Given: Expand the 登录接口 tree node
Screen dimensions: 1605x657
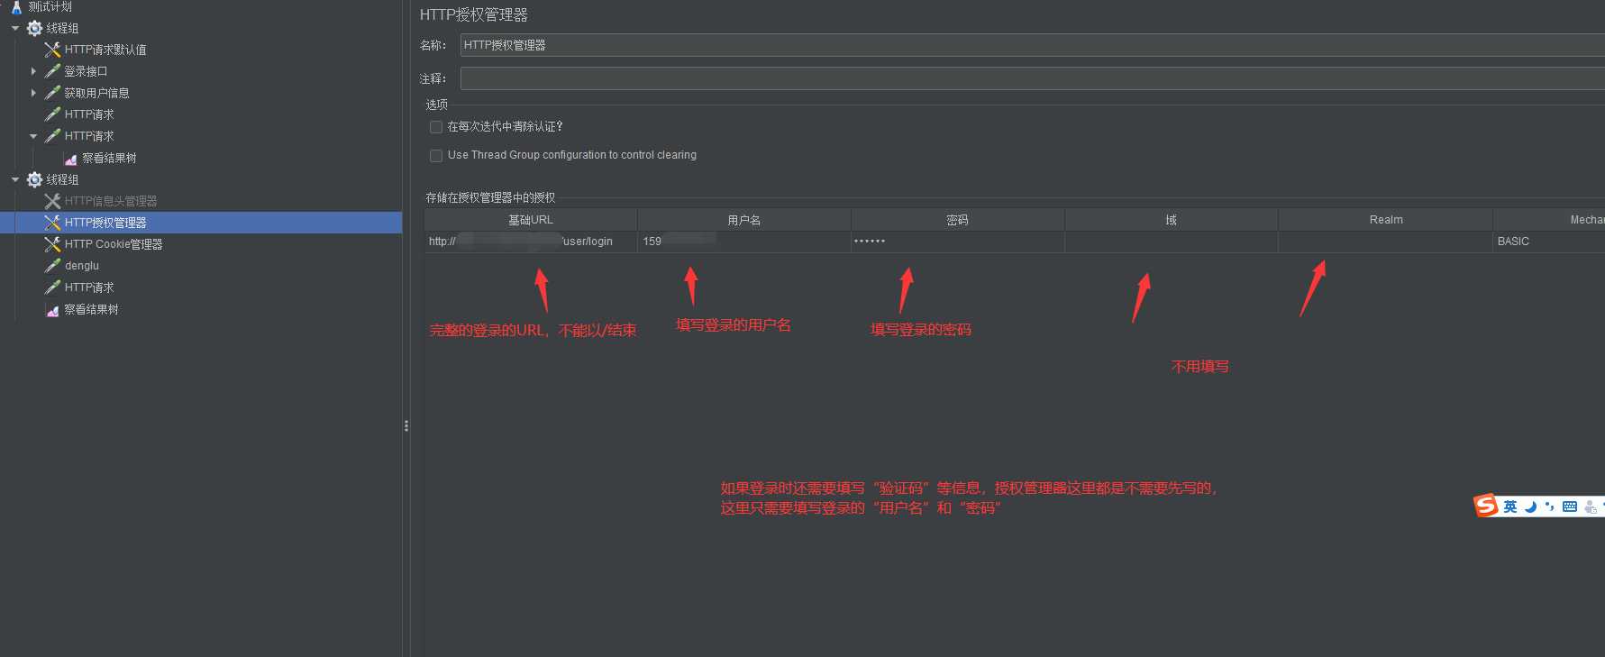Looking at the screenshot, I should pos(33,71).
